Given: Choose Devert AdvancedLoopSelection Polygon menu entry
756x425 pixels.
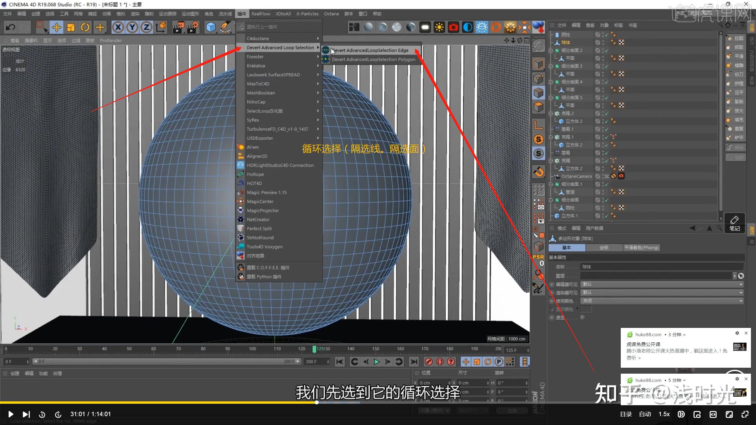Looking at the screenshot, I should (x=373, y=59).
